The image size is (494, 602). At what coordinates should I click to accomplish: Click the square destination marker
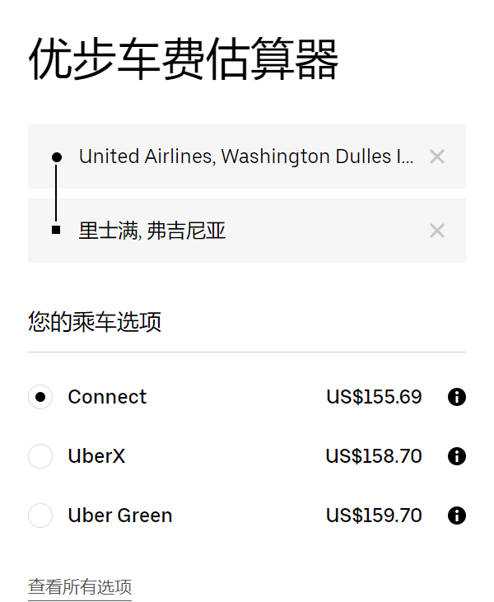(56, 230)
